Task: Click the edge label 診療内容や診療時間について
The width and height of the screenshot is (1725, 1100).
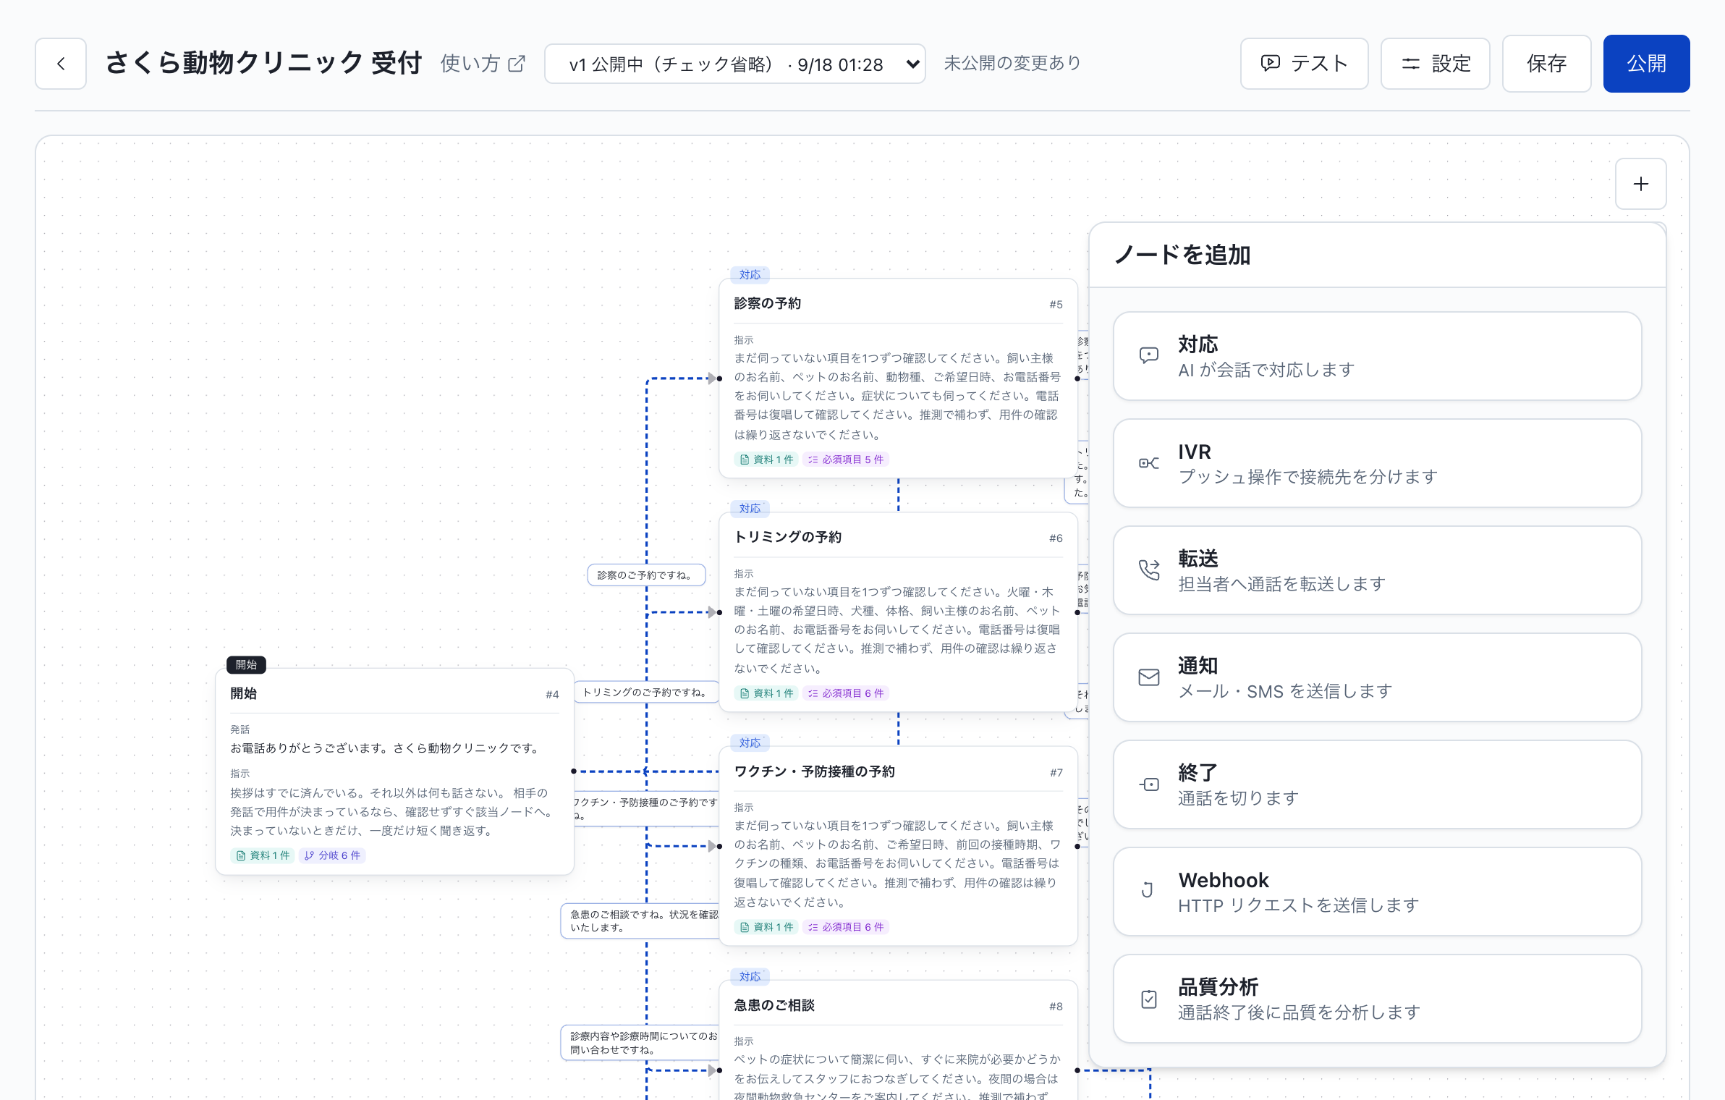Action: pyautogui.click(x=640, y=1043)
